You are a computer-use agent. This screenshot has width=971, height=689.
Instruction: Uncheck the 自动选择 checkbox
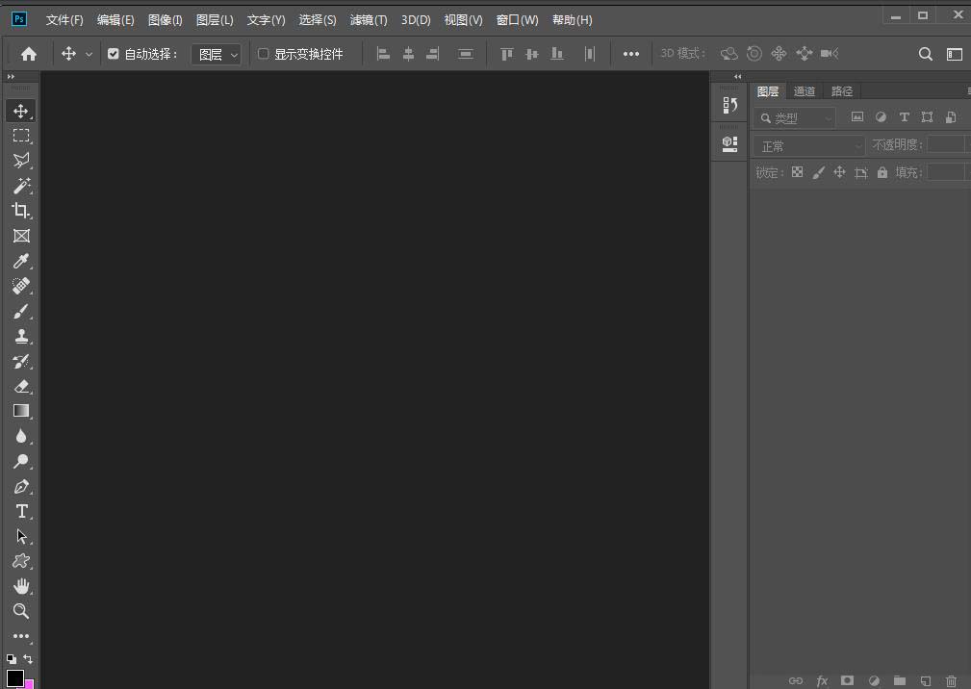coord(114,54)
